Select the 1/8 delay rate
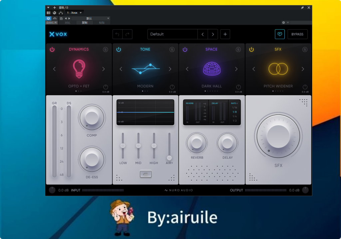341x239 pixels. [235, 112]
